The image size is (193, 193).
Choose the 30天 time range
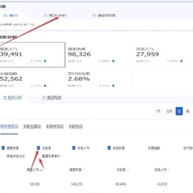tap(169, 111)
